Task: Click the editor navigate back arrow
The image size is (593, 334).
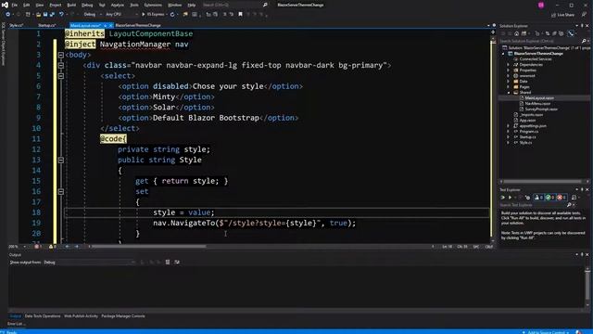Action: coord(68,247)
